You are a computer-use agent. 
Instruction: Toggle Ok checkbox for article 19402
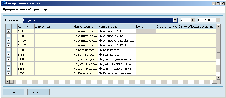click(x=8, y=45)
